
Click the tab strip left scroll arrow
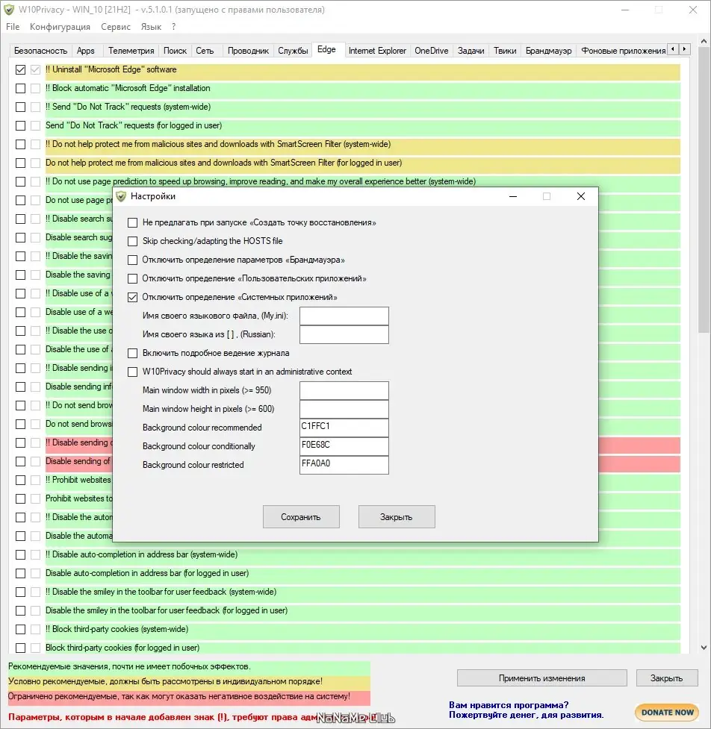pos(673,49)
